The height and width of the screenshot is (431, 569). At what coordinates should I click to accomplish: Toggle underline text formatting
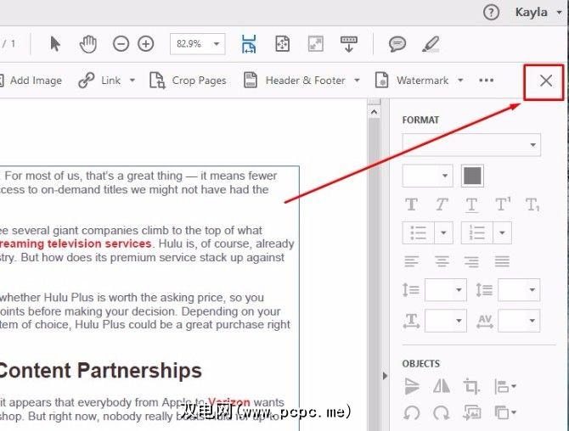coord(471,205)
